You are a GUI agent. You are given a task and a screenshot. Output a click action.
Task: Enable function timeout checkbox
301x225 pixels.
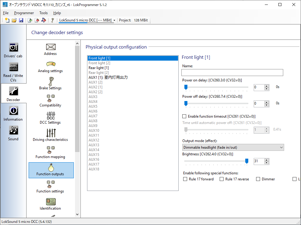pos(184,116)
